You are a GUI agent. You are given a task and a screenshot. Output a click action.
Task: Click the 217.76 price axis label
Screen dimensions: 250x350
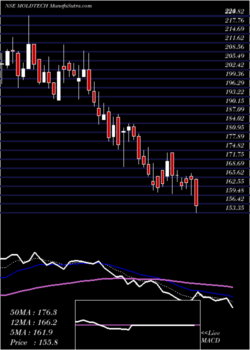[x=234, y=20]
